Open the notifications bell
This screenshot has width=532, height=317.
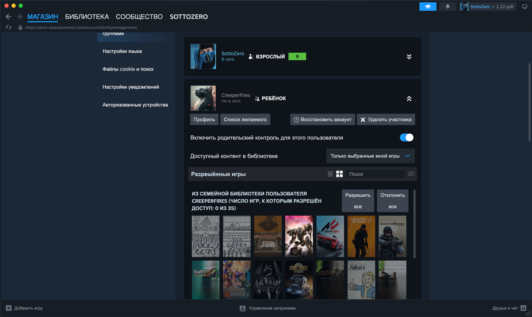click(448, 6)
